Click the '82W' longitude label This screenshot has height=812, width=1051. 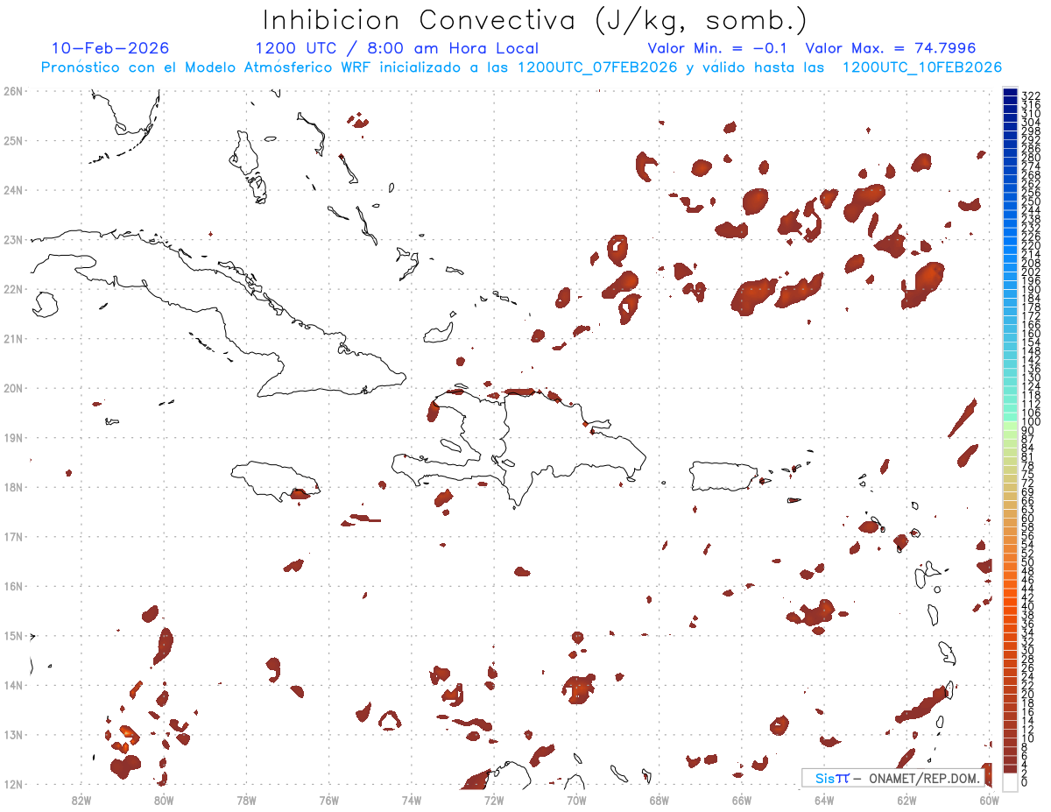(81, 799)
